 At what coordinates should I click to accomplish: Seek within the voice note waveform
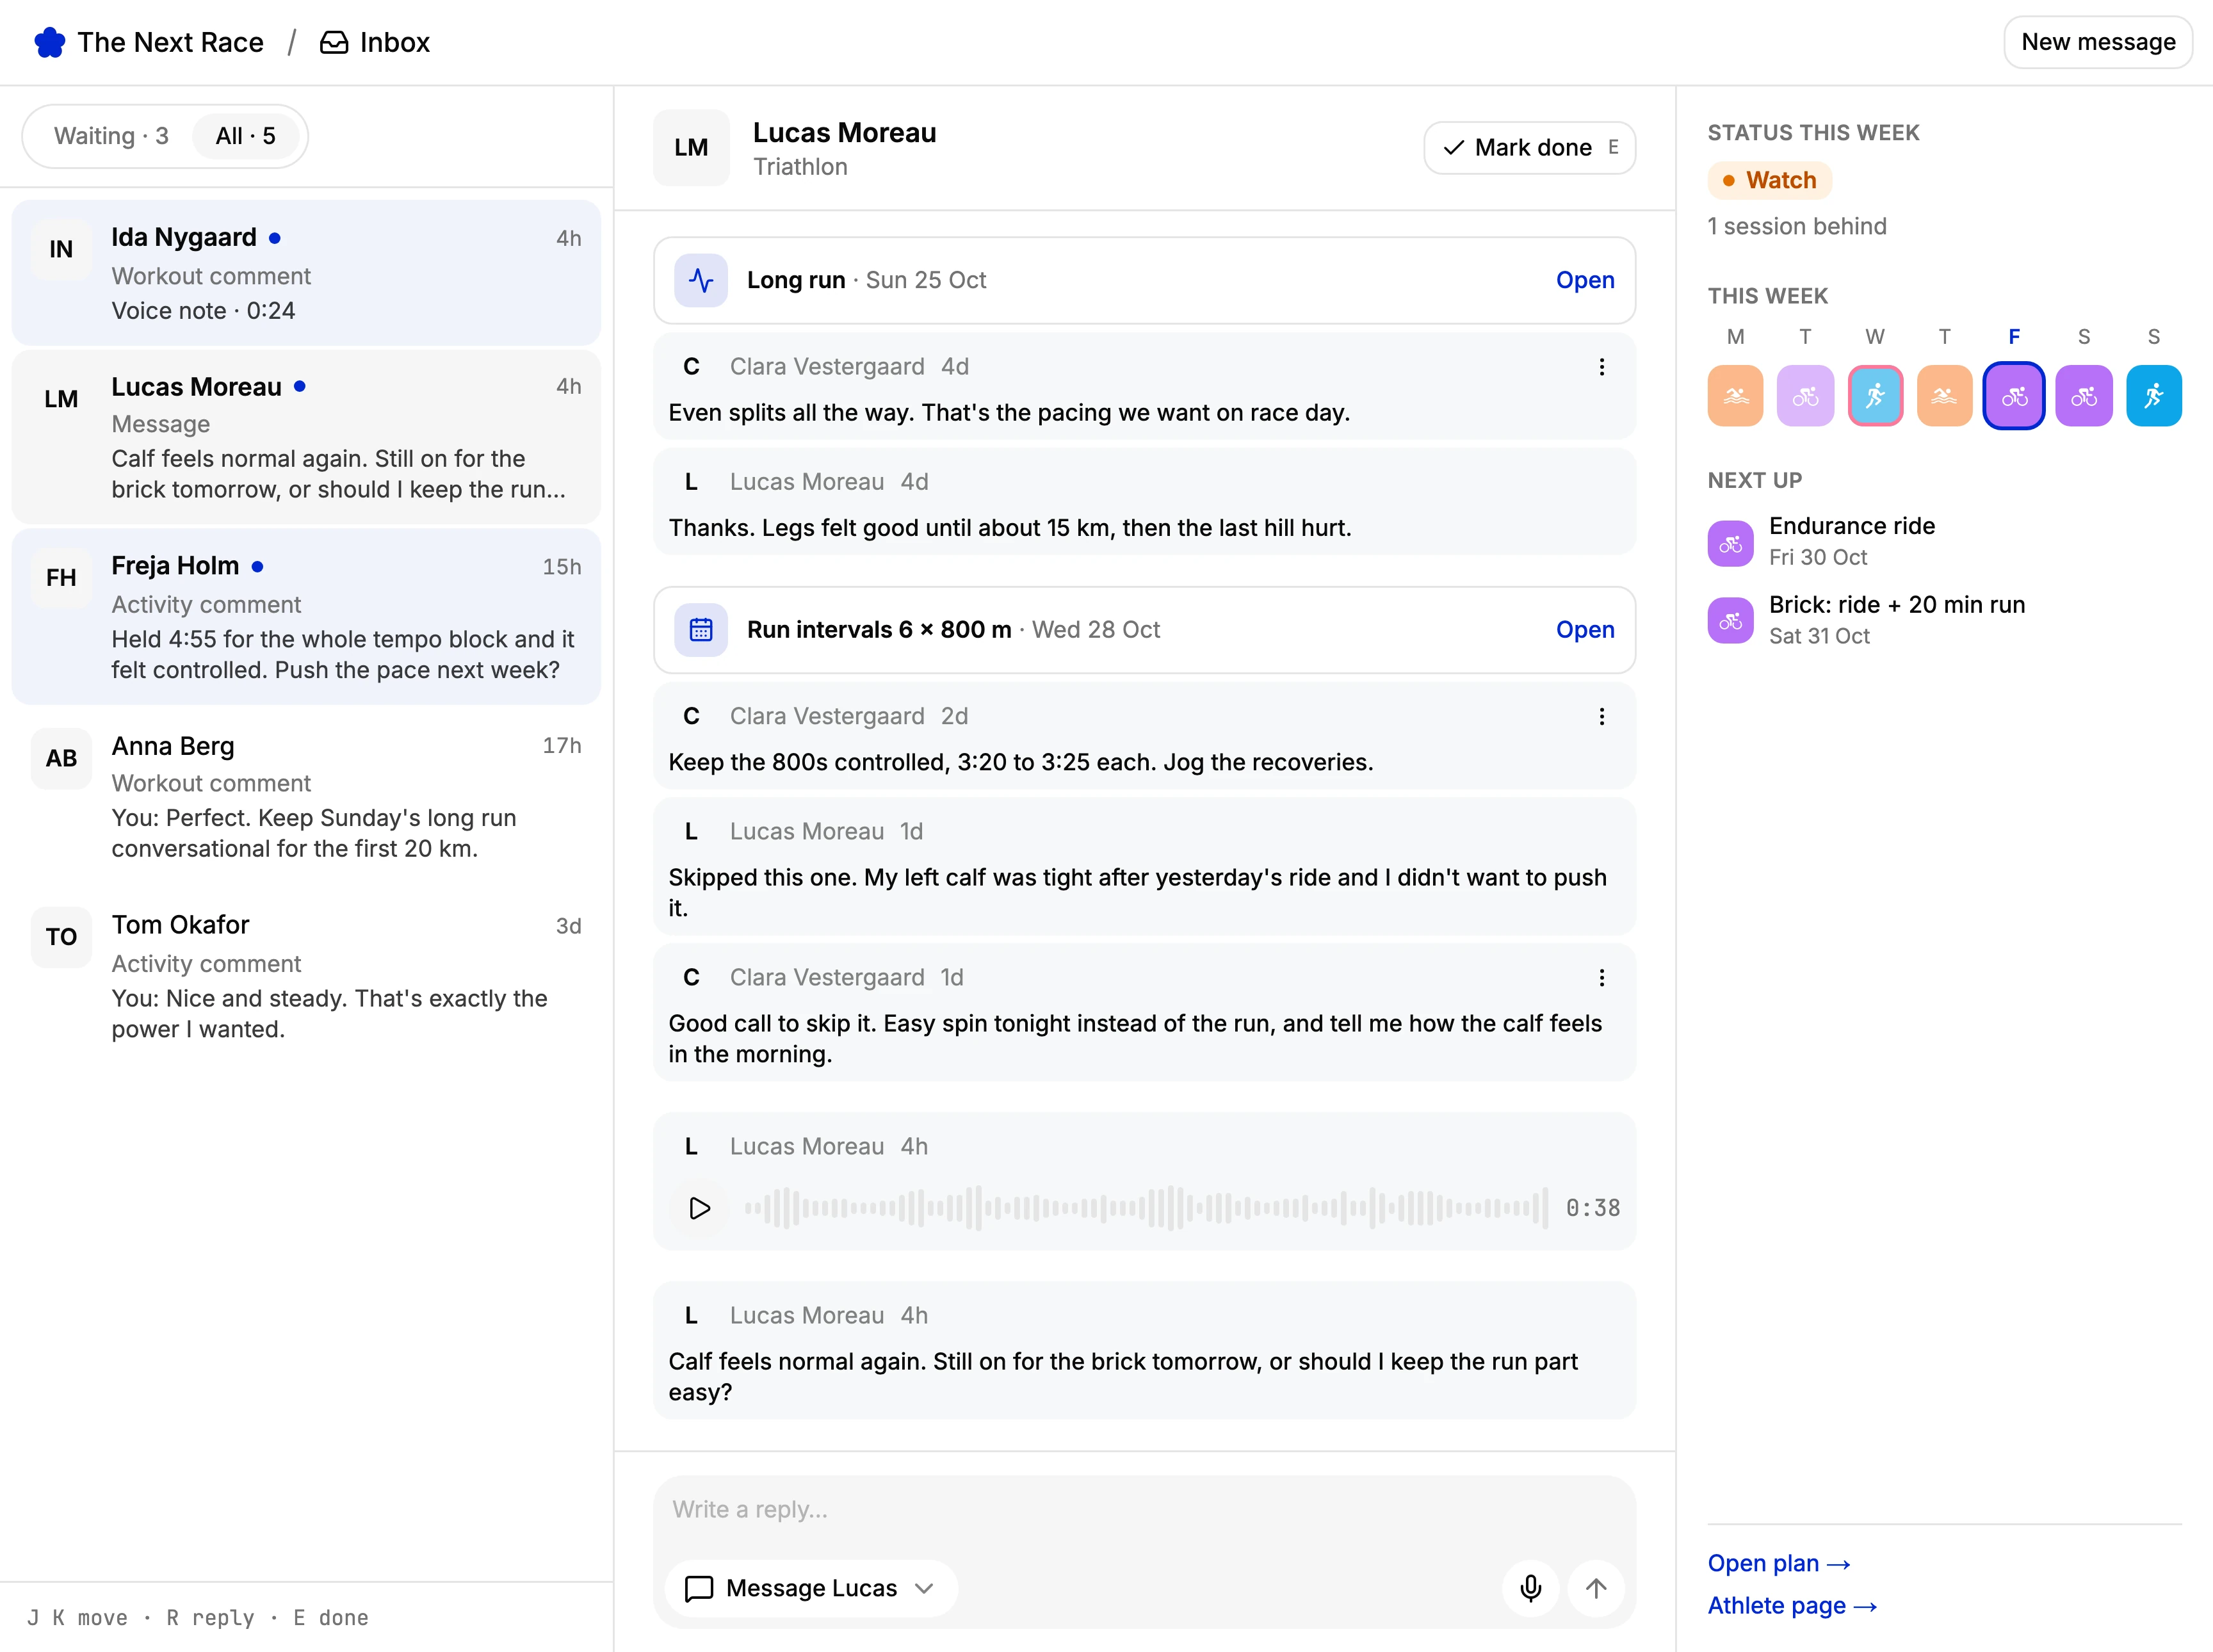pyautogui.click(x=1146, y=1208)
